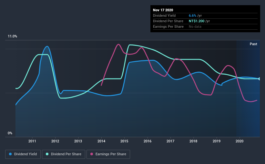Toggle the Earnings Per Share legend button

[x=108, y=154]
